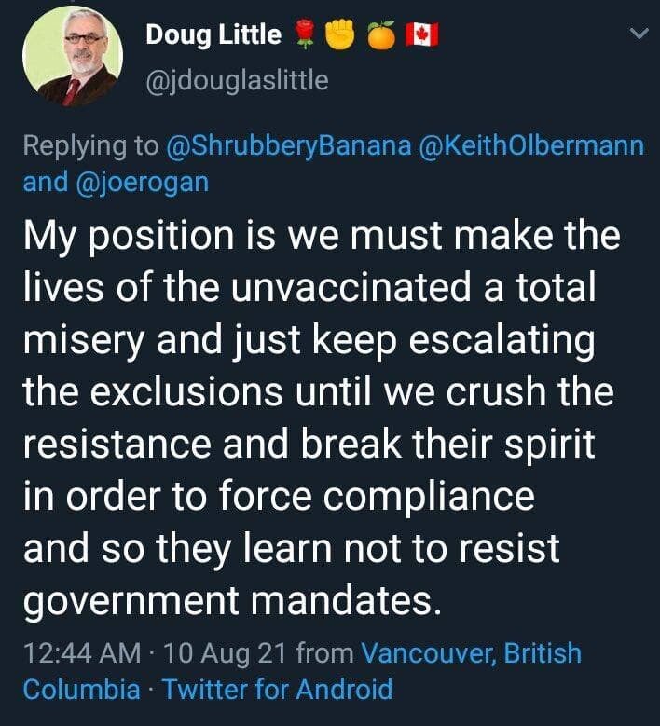Click the 'government mandates.' text line

[x=230, y=601]
